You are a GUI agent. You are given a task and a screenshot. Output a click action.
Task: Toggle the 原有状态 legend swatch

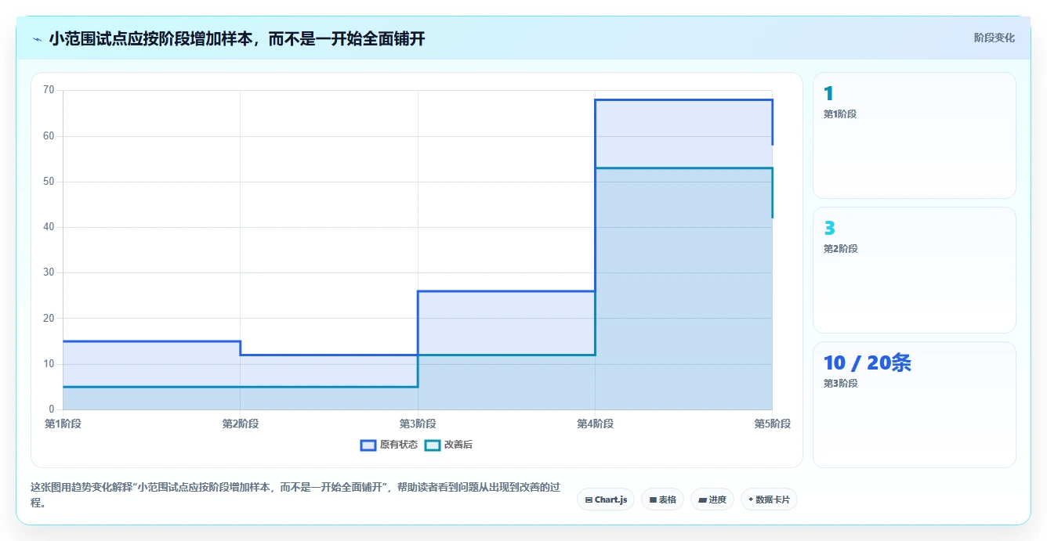pos(368,445)
